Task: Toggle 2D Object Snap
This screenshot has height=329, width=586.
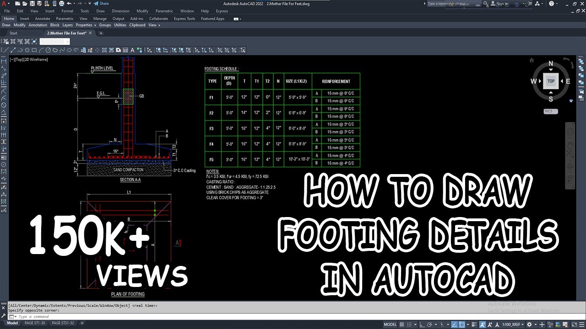Action: tap(461, 324)
